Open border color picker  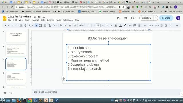[x=65, y=25]
